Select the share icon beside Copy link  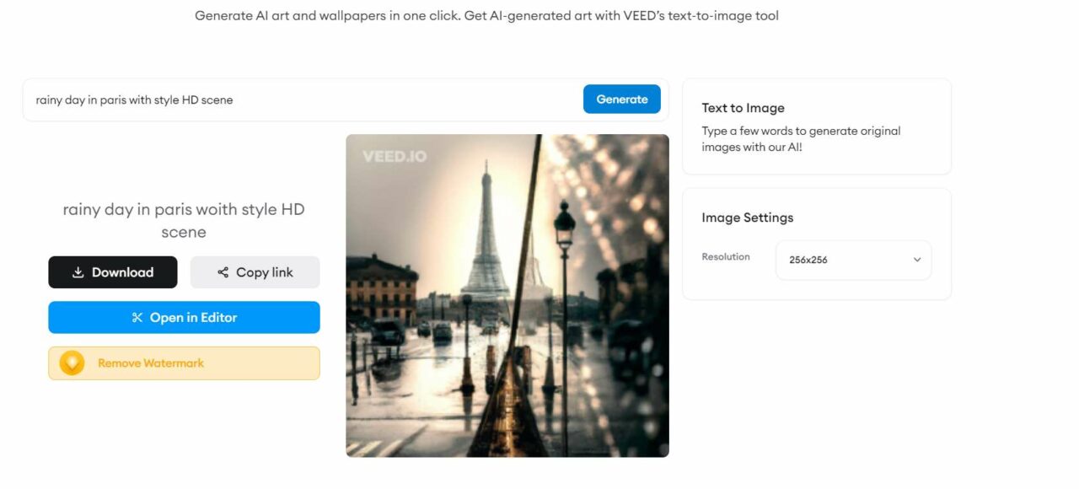(x=222, y=271)
